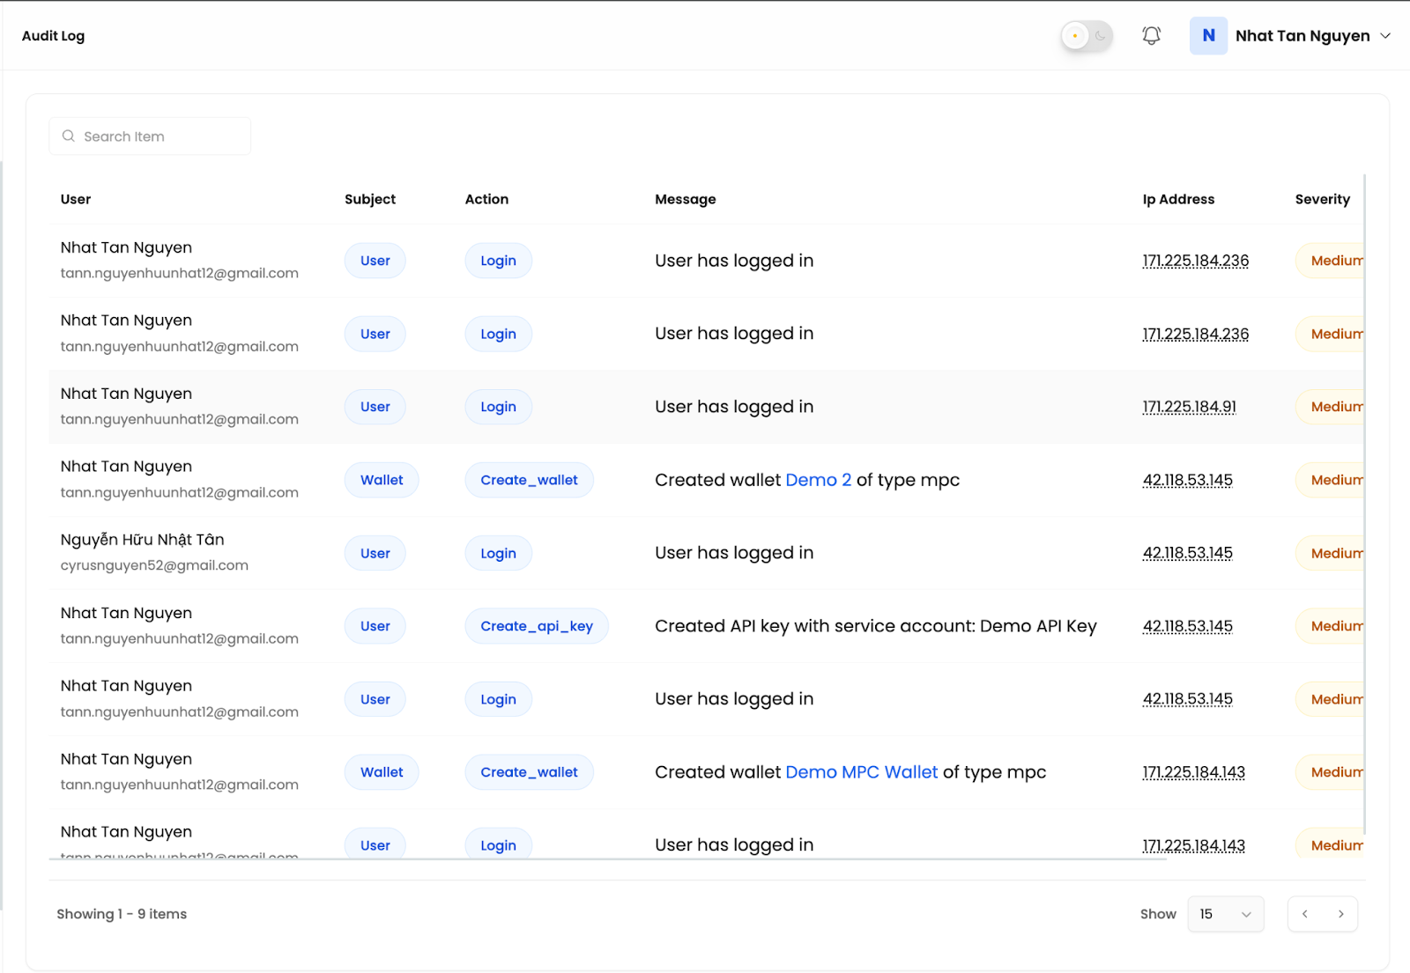The image size is (1410, 973).
Task: Click the Search Item input field
Action: 150,136
